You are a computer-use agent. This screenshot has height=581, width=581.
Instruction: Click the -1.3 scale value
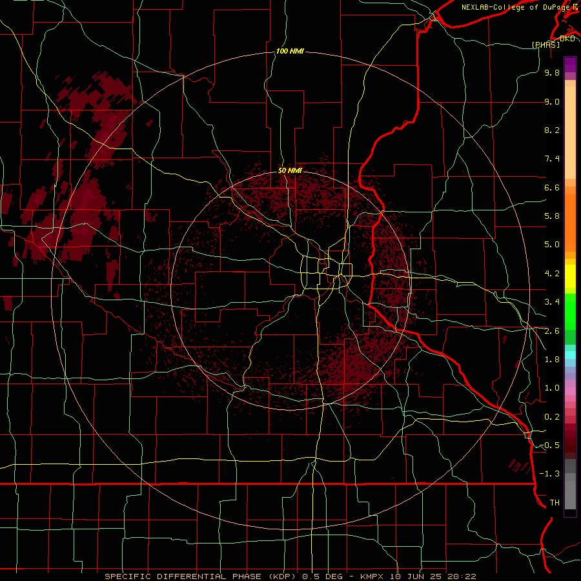(549, 474)
